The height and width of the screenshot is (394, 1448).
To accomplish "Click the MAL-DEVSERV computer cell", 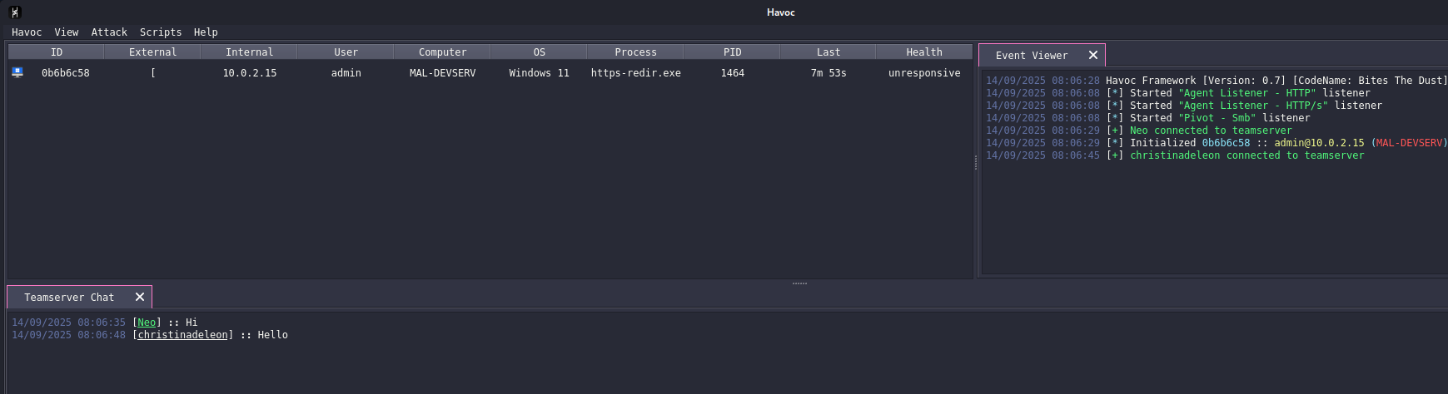I will pos(443,73).
